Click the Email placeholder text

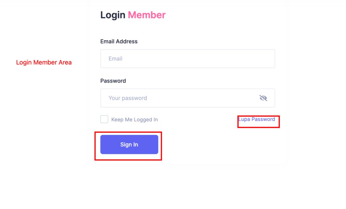(x=116, y=59)
